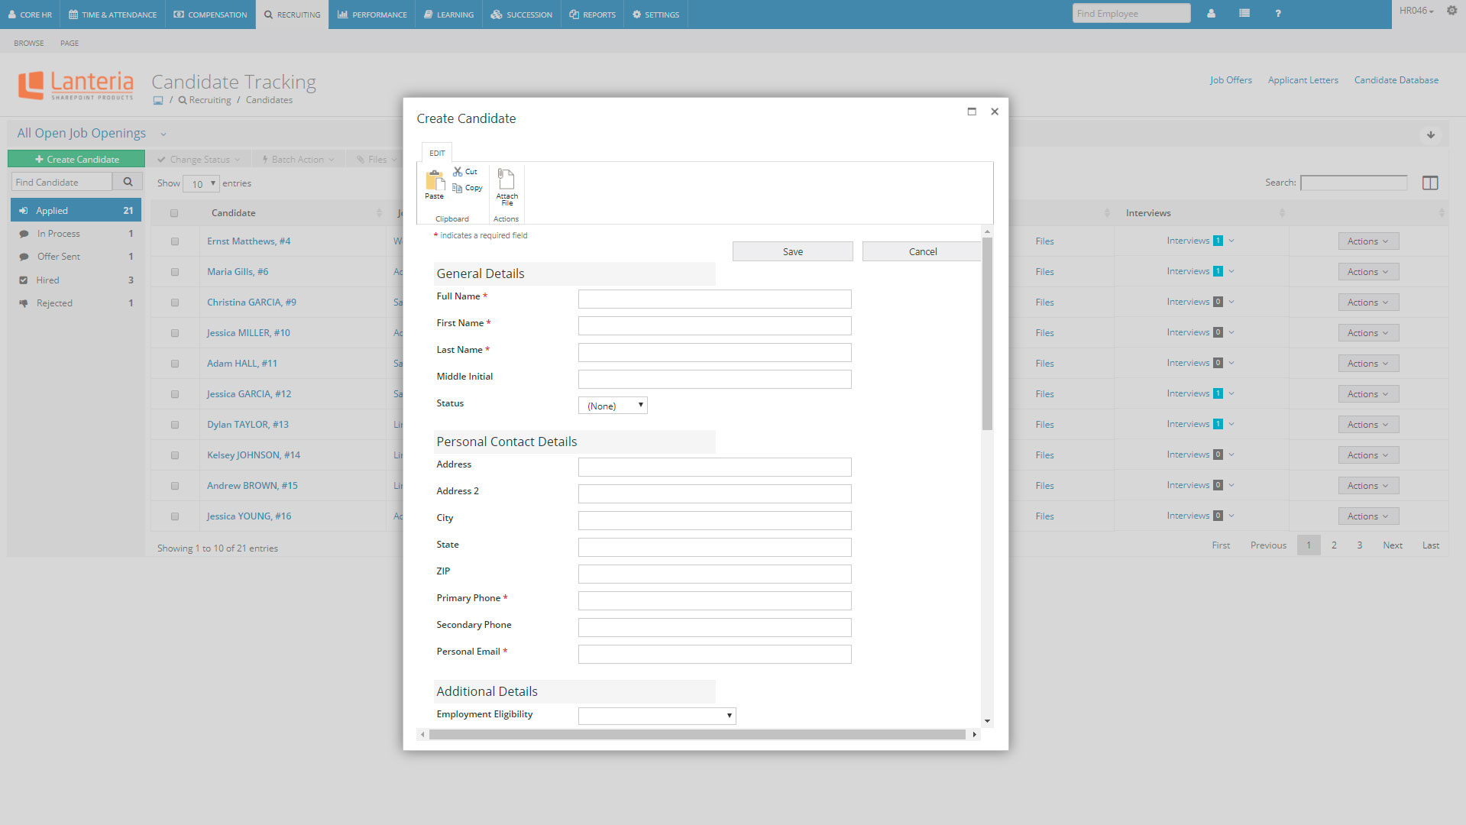Viewport: 1466px width, 825px height.
Task: Expand the All Open Job Openings chevron
Action: pos(163,134)
